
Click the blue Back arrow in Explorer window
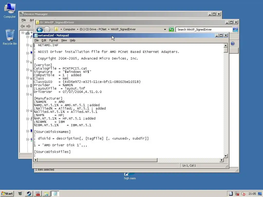(40, 30)
